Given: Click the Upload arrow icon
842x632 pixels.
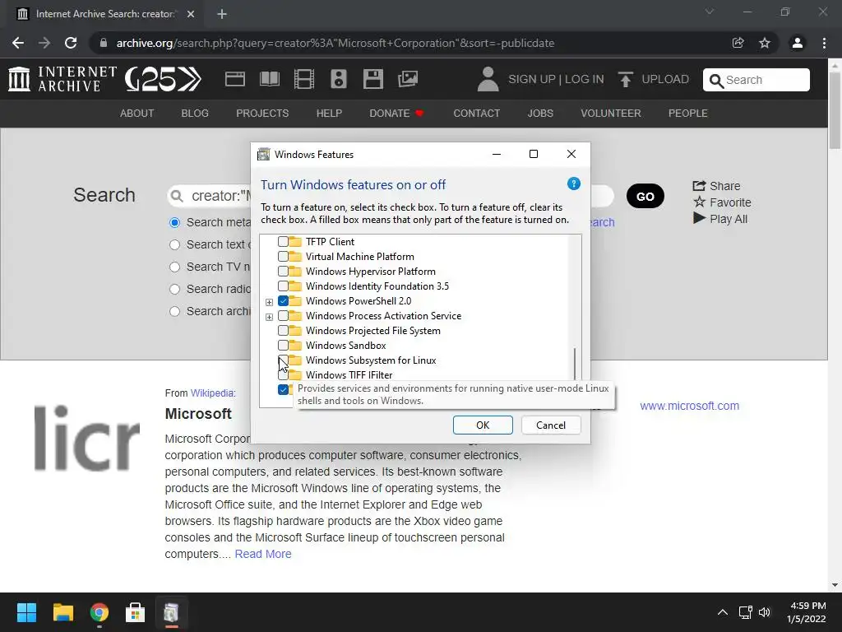Looking at the screenshot, I should pos(625,80).
